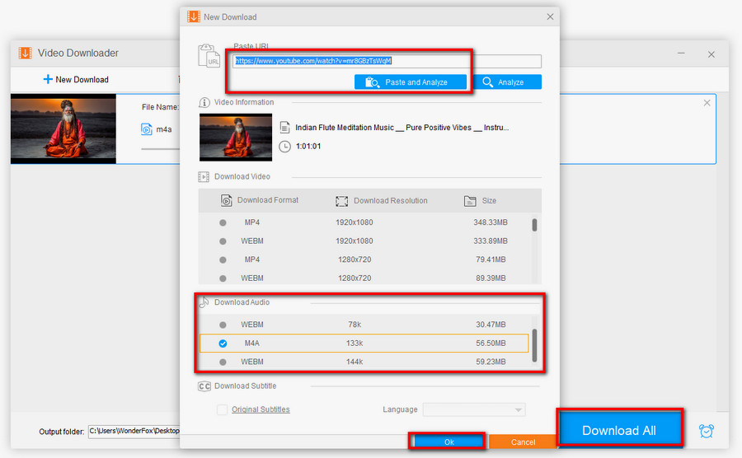Click the Download Audio music note icon
The width and height of the screenshot is (742, 458).
tap(204, 302)
